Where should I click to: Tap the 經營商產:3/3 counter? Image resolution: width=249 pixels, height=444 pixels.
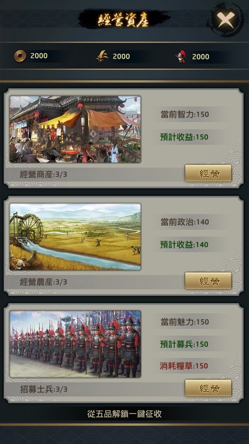coord(44,174)
